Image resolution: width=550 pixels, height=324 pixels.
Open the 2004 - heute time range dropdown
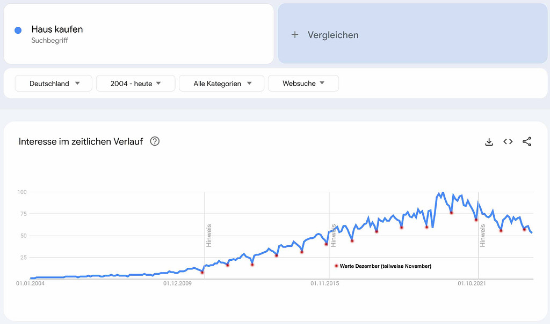[135, 84]
